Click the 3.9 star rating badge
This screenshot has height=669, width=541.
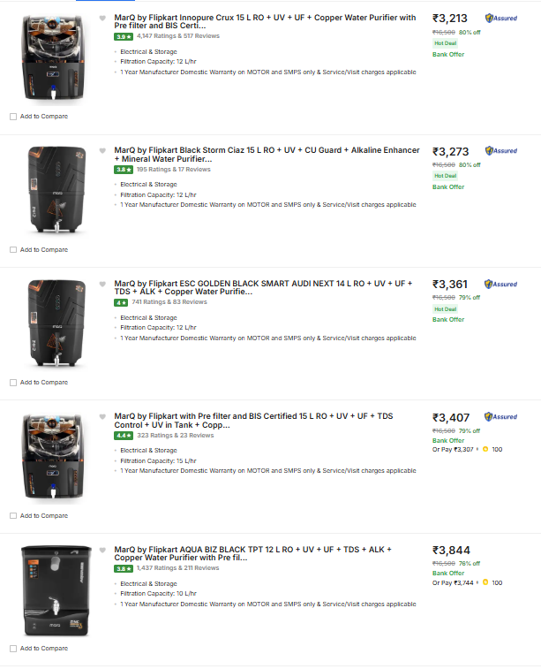pos(123,36)
